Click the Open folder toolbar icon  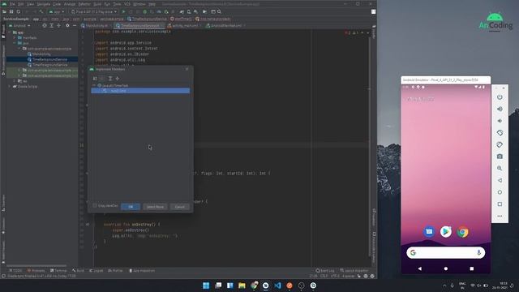pos(4,11)
